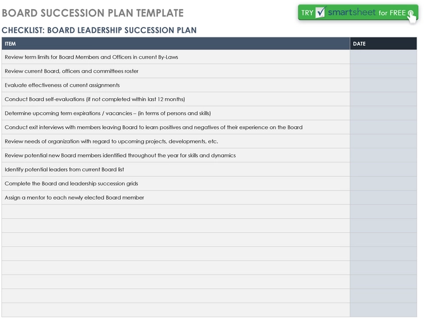Click first empty item cell below mentor row
Screen dimensions: 424x318
(176, 212)
